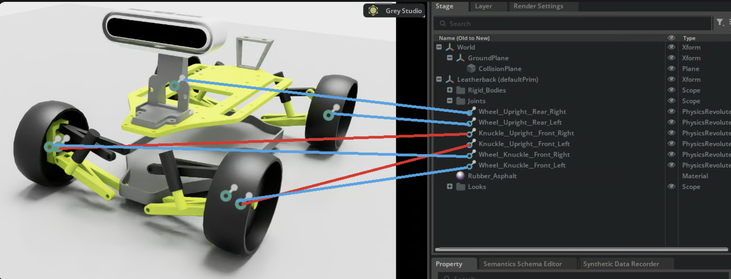This screenshot has height=279, width=731.
Task: Click the Type column header
Action: pyautogui.click(x=689, y=38)
